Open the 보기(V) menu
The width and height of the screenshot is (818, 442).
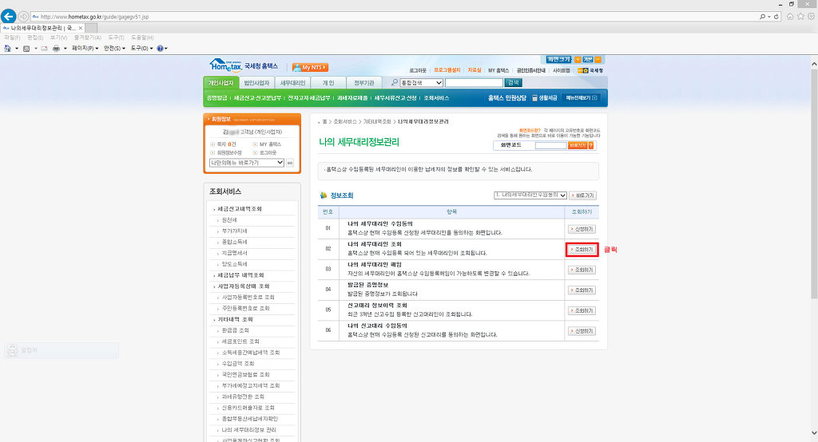(58, 38)
